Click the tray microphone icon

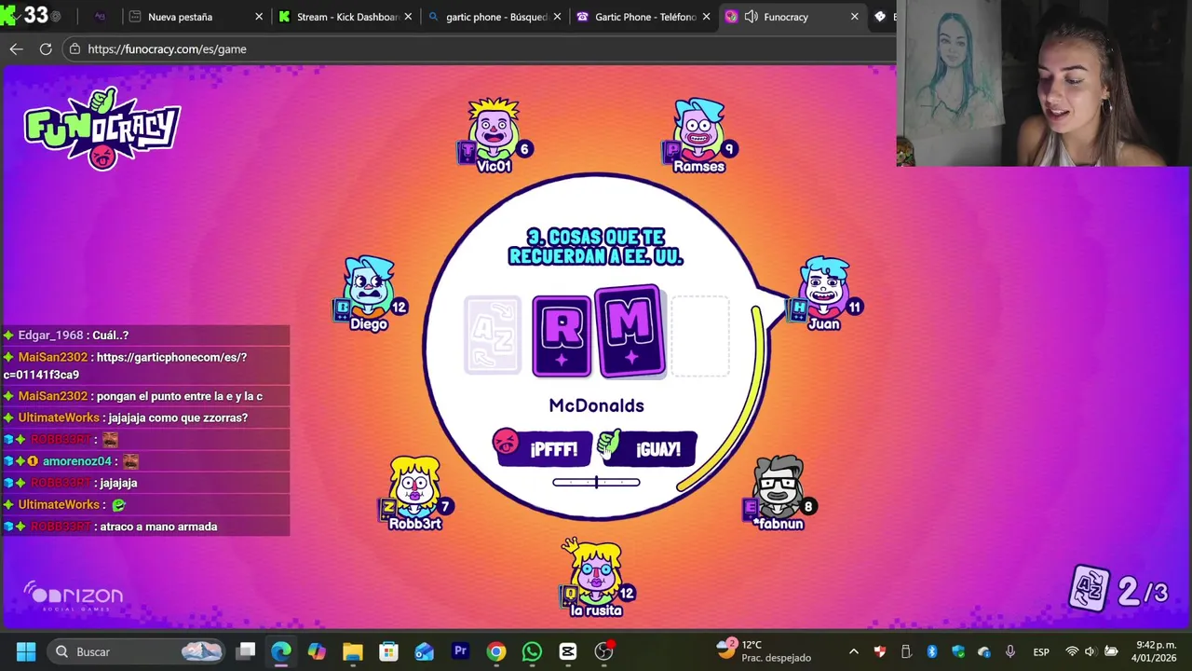[1010, 651]
